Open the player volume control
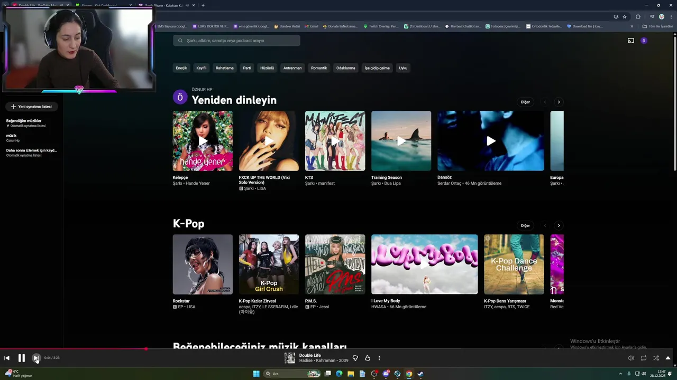The width and height of the screenshot is (677, 380). pyautogui.click(x=631, y=358)
